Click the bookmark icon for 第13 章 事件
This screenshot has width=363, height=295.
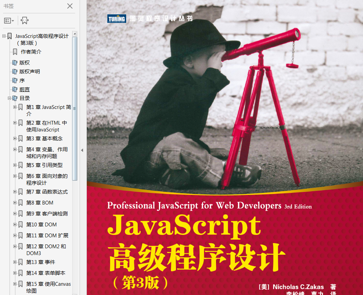[21, 262]
